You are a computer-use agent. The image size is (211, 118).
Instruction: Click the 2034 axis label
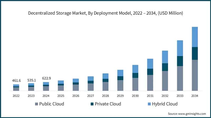pos(195,96)
